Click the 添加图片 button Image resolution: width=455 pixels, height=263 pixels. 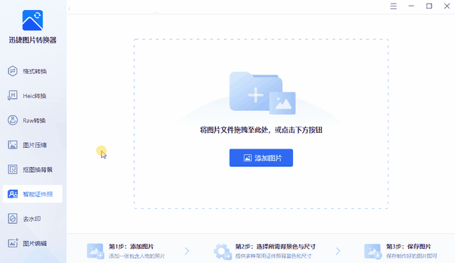[x=261, y=158]
